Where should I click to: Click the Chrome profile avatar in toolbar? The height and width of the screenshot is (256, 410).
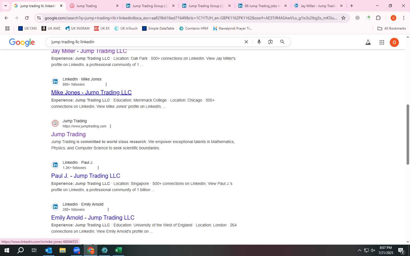point(393,18)
